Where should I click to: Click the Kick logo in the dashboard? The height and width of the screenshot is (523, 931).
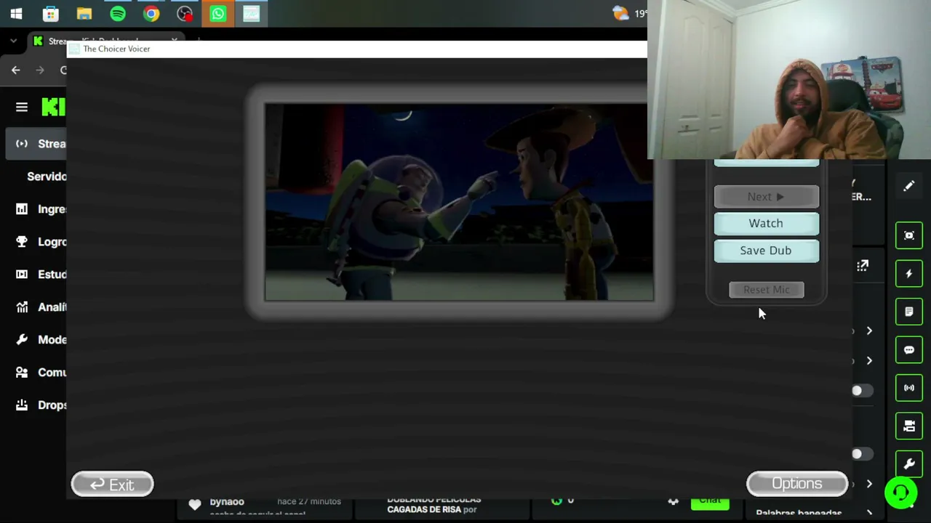[54, 108]
